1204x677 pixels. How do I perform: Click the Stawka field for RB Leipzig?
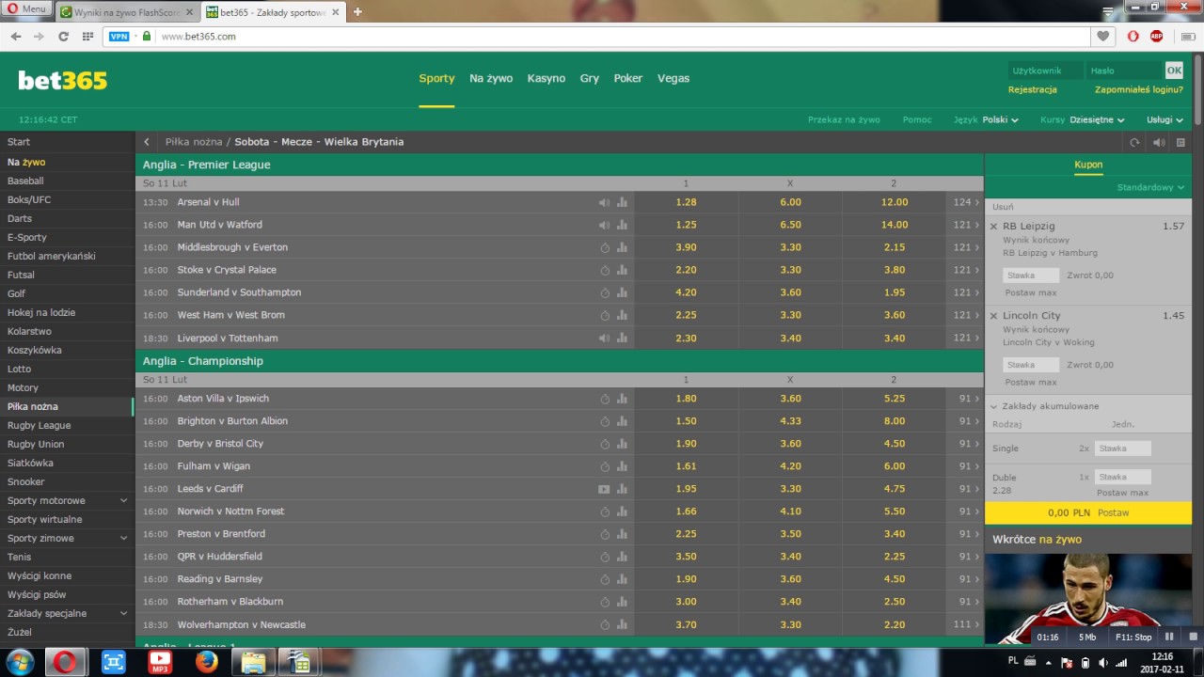[x=1031, y=276]
